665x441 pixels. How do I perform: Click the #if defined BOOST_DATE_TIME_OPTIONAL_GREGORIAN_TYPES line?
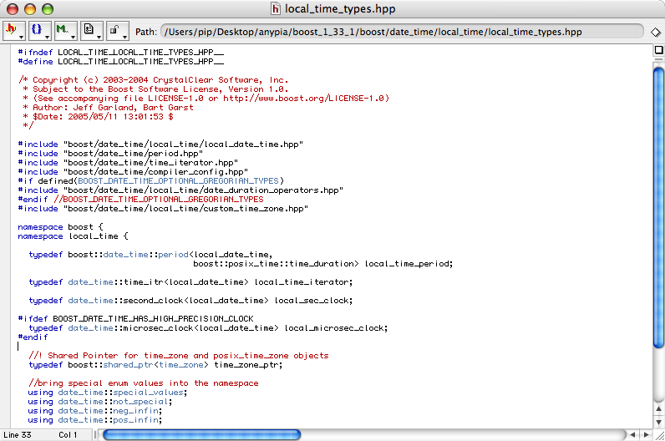(x=151, y=181)
